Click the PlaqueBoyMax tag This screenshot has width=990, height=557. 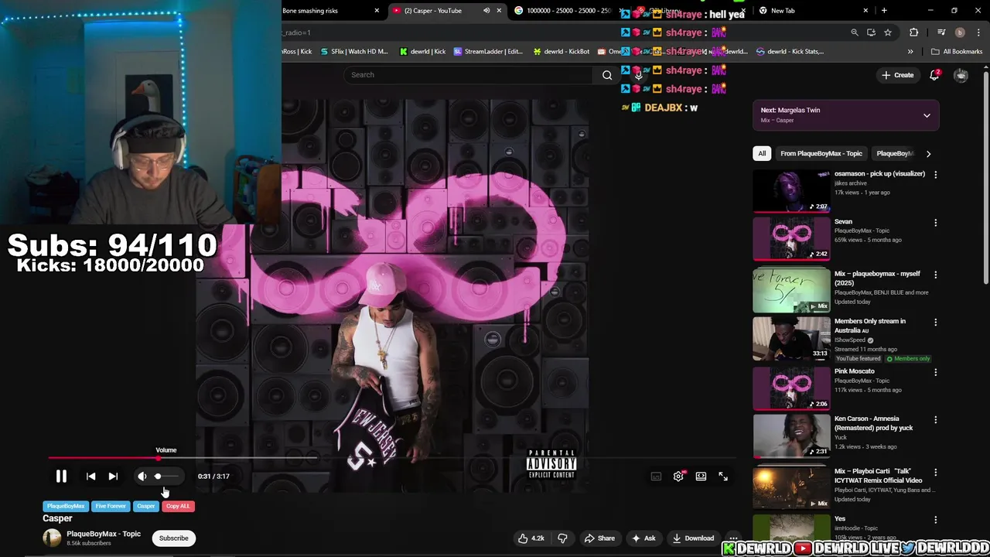click(66, 506)
